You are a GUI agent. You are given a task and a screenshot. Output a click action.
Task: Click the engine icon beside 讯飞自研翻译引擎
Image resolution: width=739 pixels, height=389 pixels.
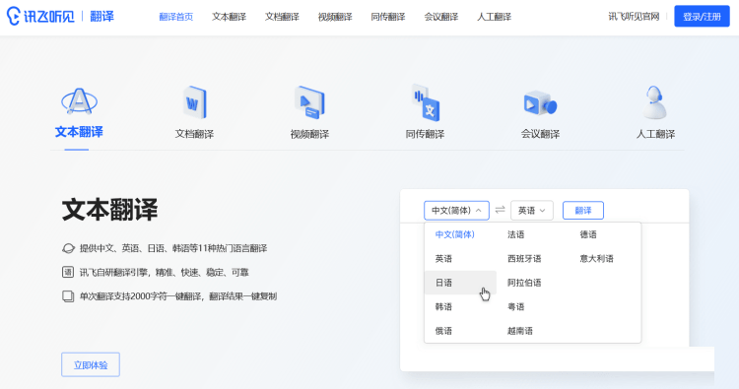point(68,272)
